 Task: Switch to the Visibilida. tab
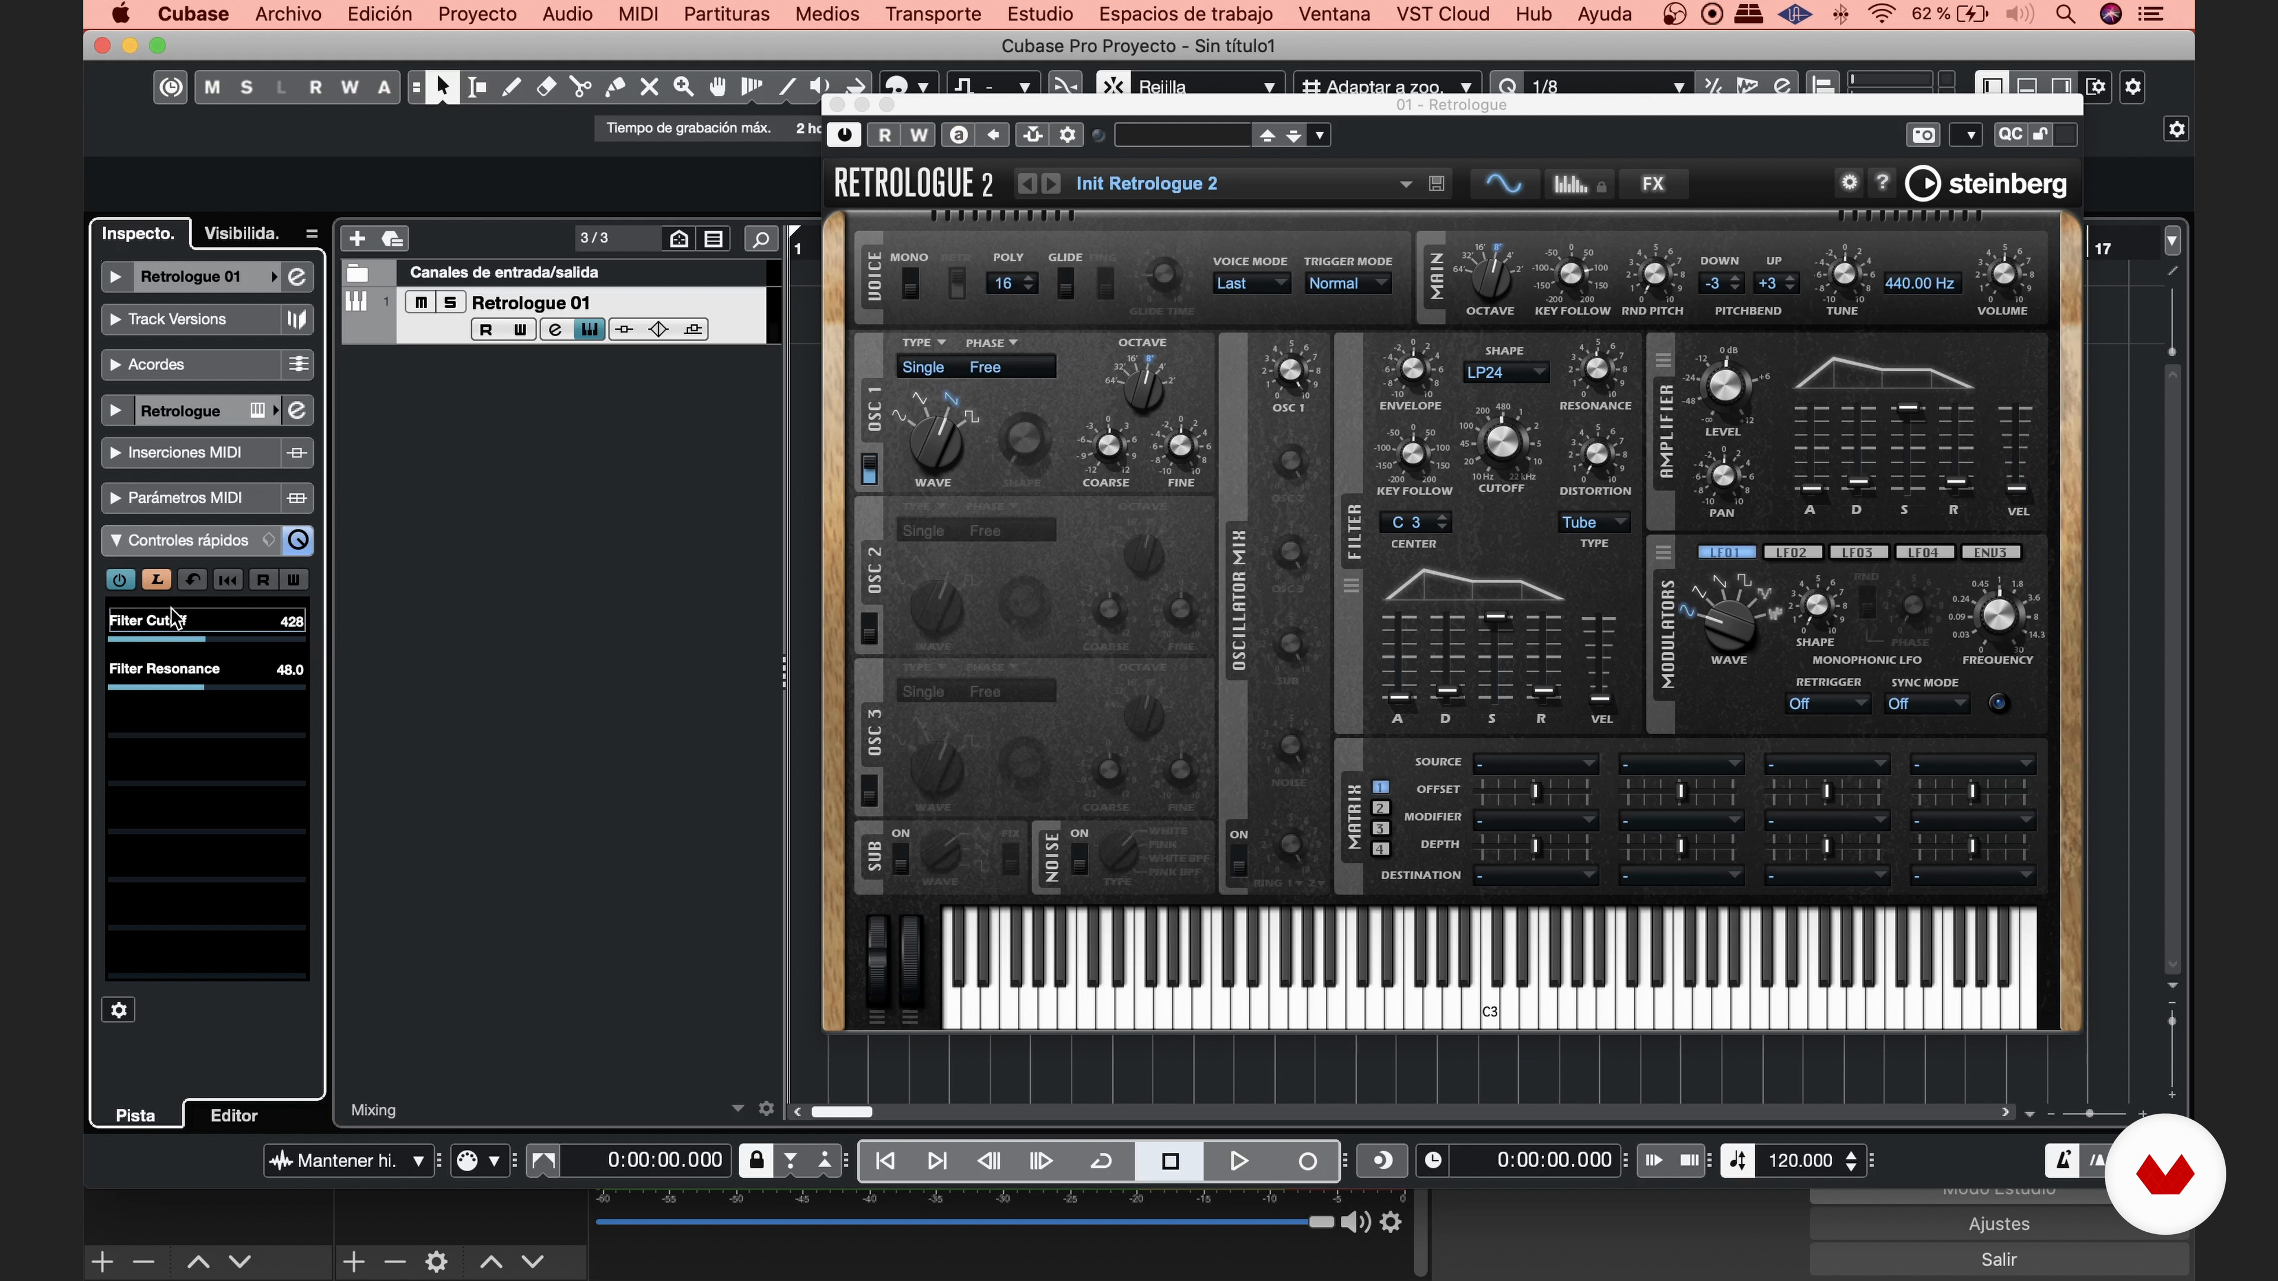[241, 234]
